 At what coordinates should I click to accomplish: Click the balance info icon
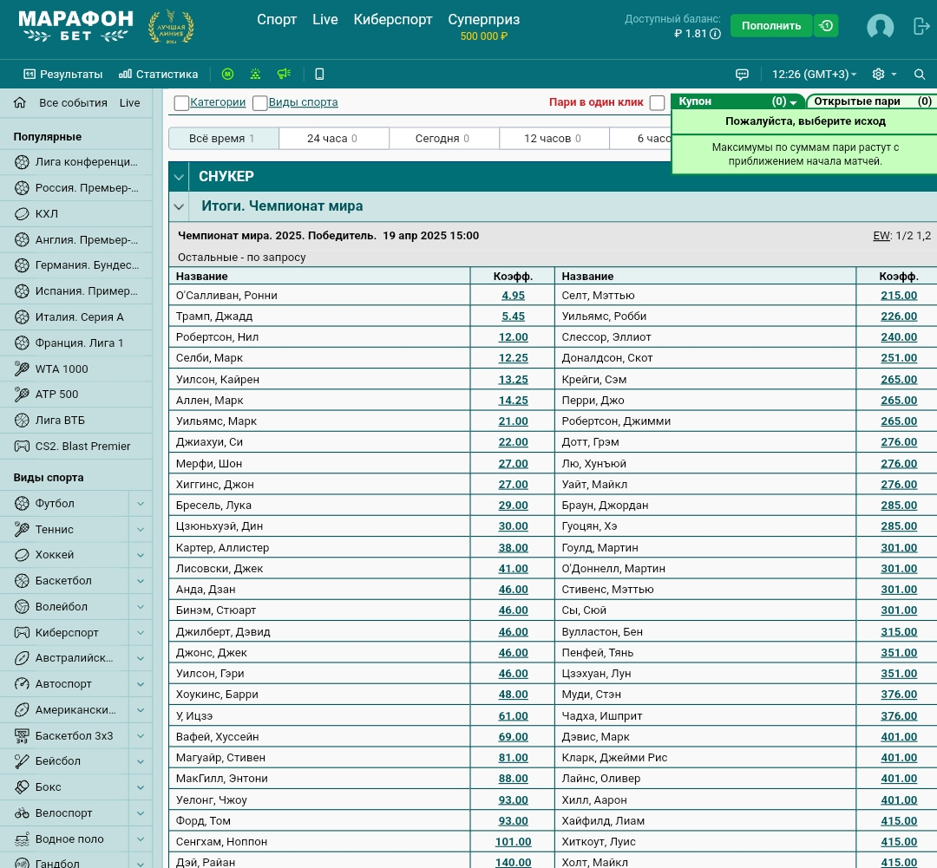point(715,35)
